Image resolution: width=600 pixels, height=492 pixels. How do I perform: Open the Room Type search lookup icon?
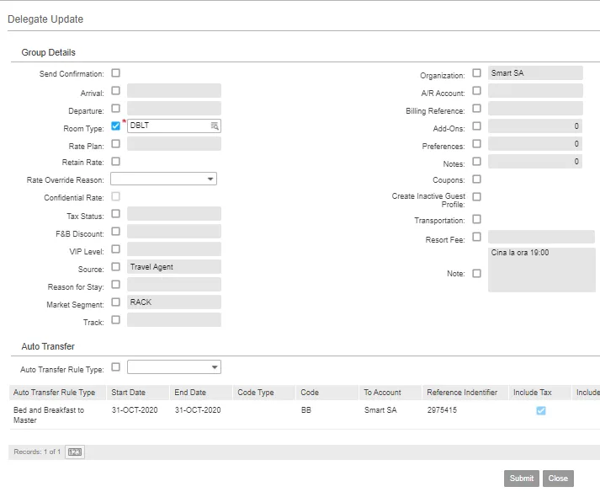pos(215,126)
